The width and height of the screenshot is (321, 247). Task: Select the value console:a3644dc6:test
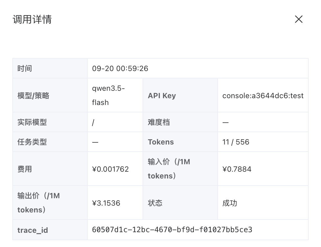pyautogui.click(x=263, y=96)
